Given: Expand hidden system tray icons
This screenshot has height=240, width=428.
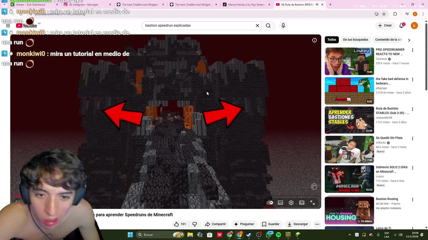Looking at the screenshot, I should [350, 235].
